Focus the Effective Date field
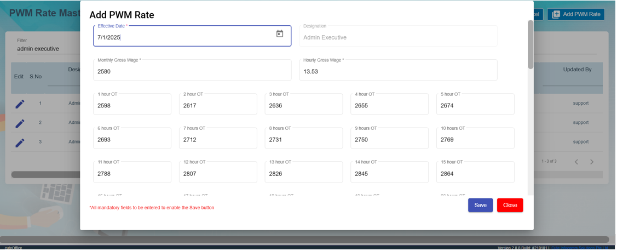617x251 pixels. tap(183, 37)
